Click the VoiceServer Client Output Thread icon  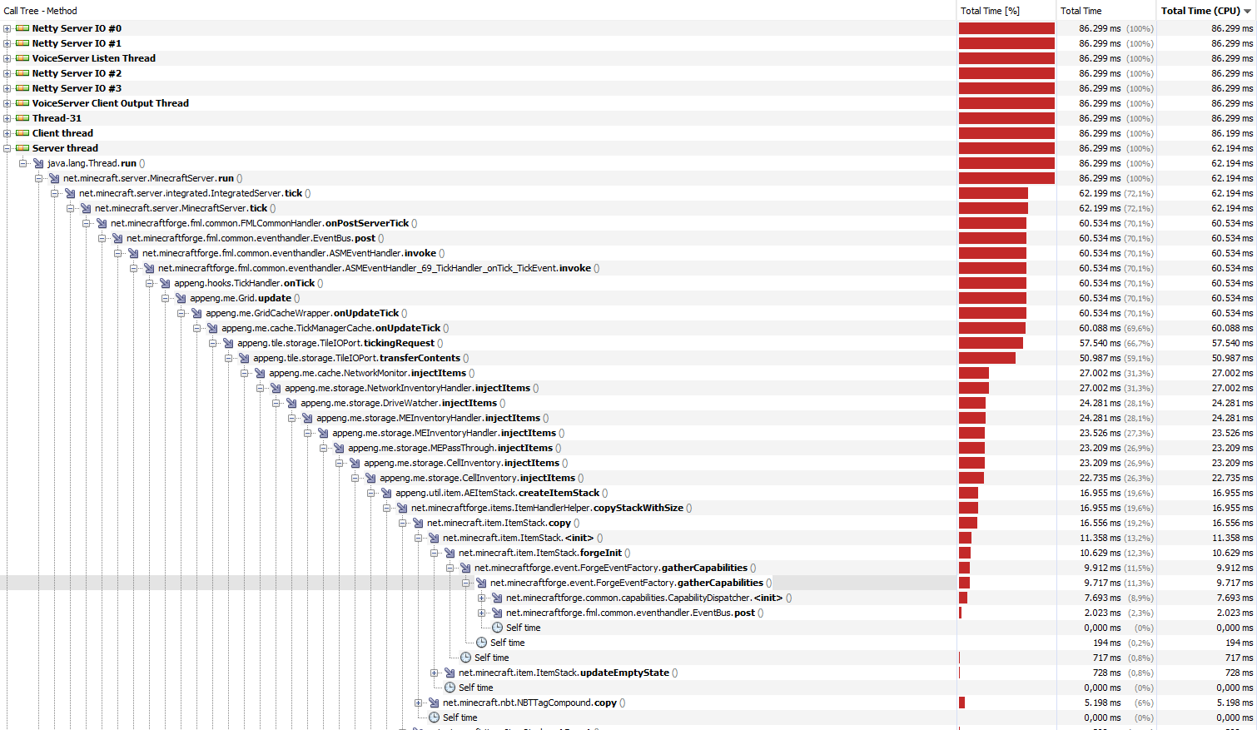pos(22,103)
